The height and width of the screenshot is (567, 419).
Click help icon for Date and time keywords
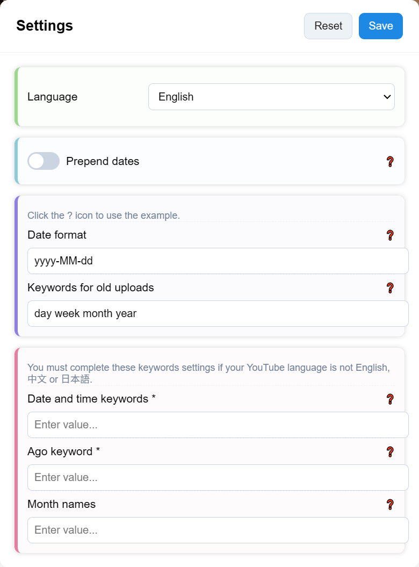[x=391, y=399]
